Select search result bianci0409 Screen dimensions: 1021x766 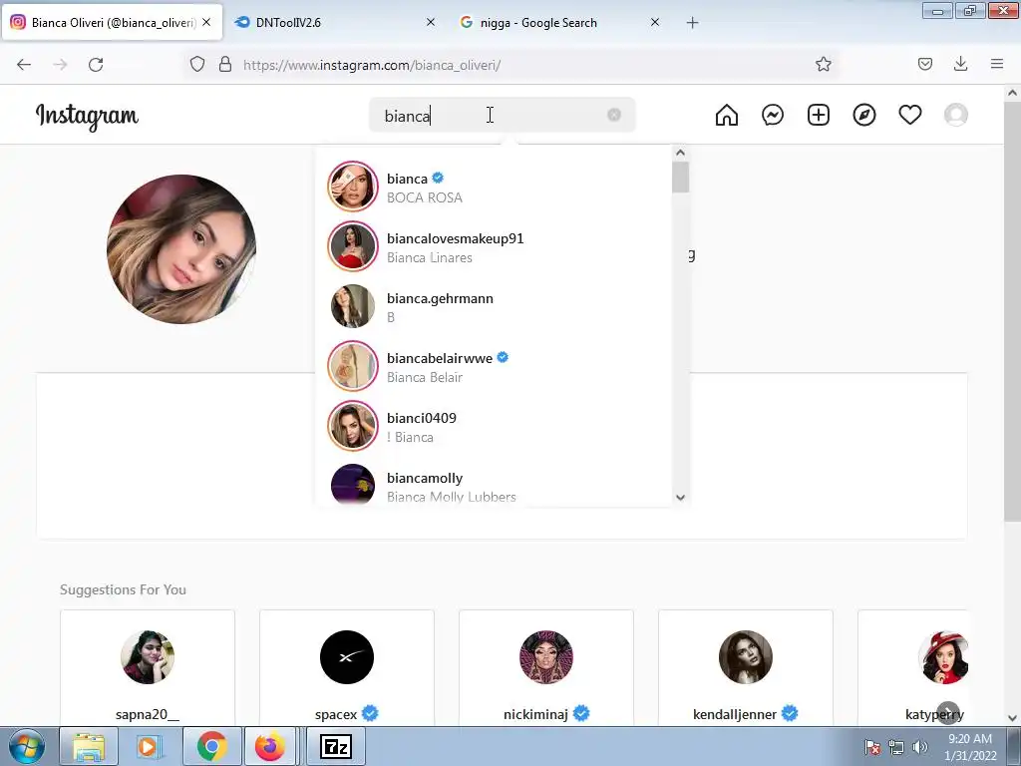tap(494, 427)
